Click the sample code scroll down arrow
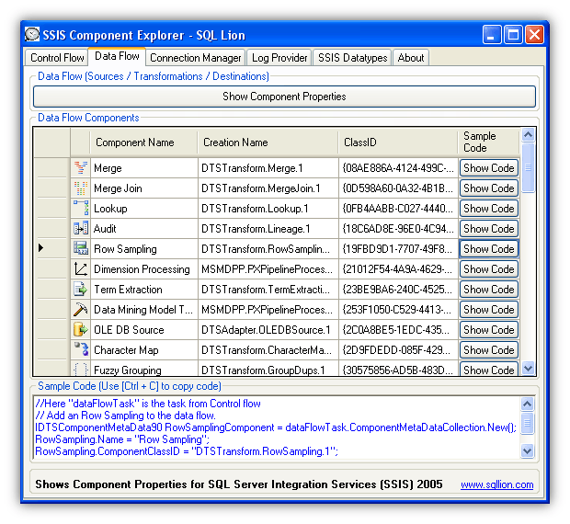The height and width of the screenshot is (524, 570). click(527, 451)
